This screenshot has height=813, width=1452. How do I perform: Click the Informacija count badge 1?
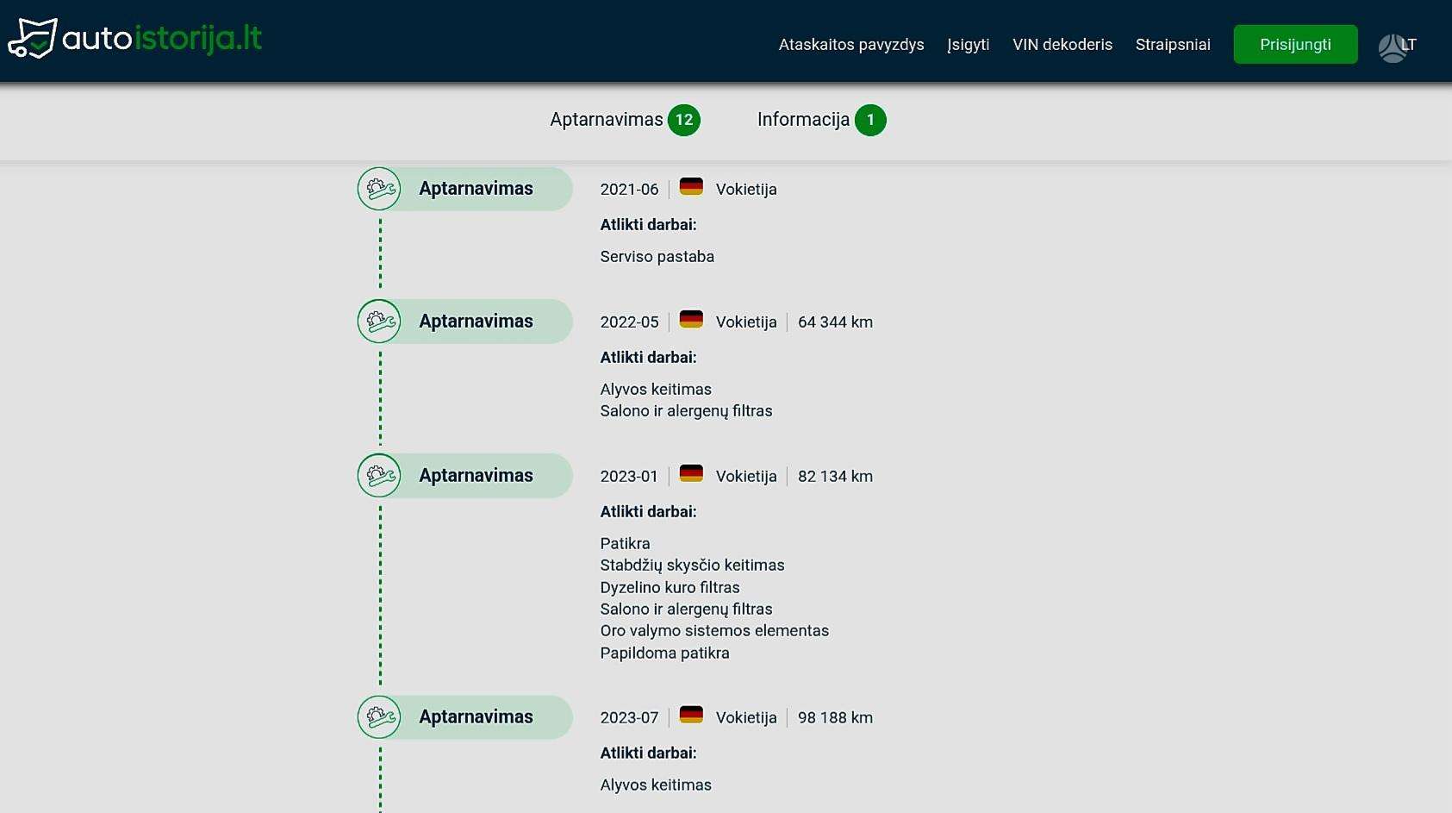(870, 120)
